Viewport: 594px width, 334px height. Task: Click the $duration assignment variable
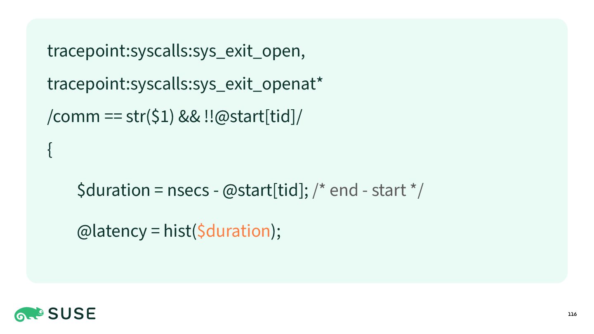113,191
